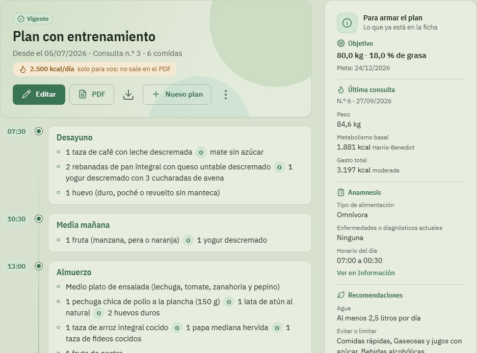Click 'mate sin azúcar' alternative
This screenshot has width=477, height=353.
tap(236, 152)
